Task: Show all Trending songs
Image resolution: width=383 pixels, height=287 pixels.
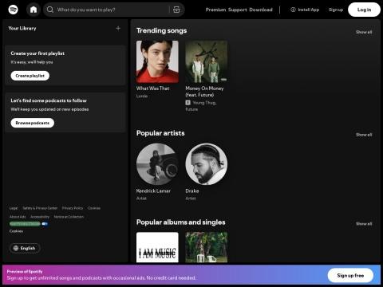Action: click(x=364, y=32)
